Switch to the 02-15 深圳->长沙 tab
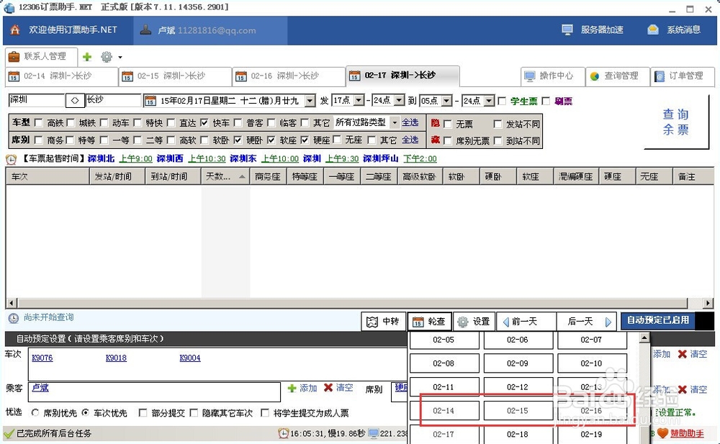The width and height of the screenshot is (720, 444). (x=173, y=76)
